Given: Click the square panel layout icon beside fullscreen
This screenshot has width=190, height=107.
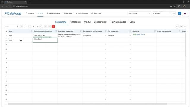Looking at the screenshot, I should point(181,26).
